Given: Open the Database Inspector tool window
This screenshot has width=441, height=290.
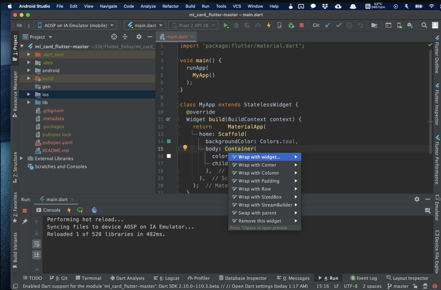Looking at the screenshot, I should [x=243, y=278].
